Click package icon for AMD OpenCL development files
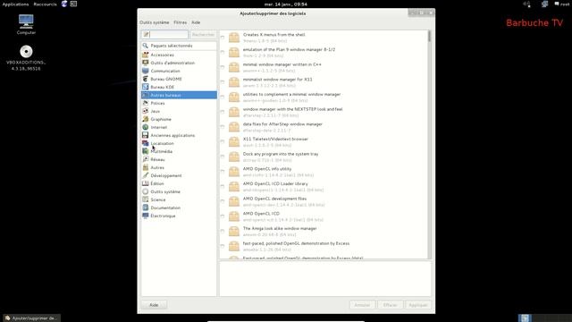This screenshot has height=322, width=572. coord(234,201)
